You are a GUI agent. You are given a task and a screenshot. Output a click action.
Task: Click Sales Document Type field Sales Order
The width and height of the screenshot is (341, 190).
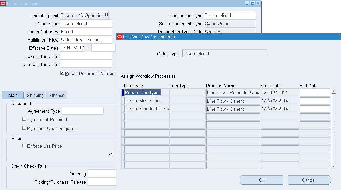pyautogui.click(x=230, y=23)
